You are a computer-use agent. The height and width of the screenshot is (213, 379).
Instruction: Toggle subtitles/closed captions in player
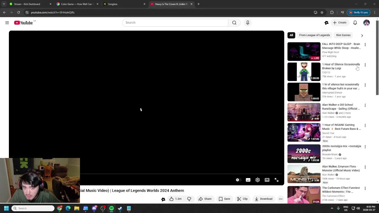point(248,180)
